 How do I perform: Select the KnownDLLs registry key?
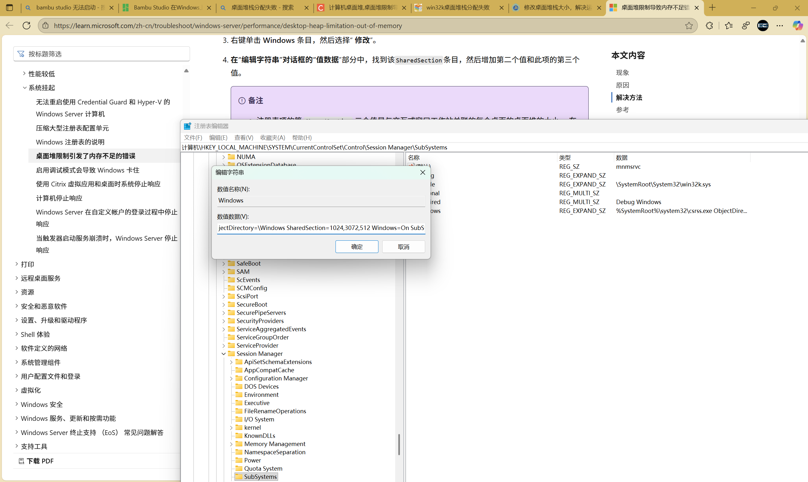tap(259, 436)
